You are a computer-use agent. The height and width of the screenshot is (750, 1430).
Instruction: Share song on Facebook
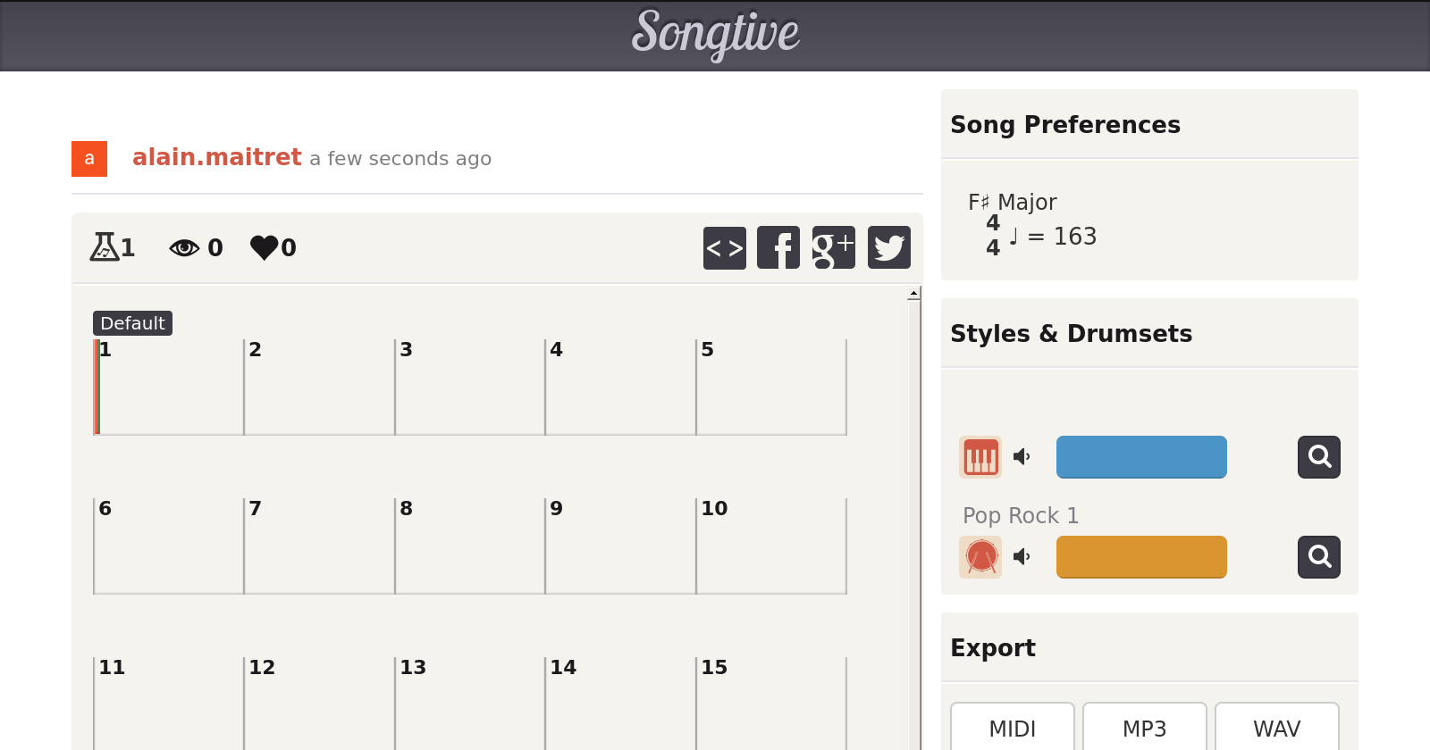pyautogui.click(x=778, y=247)
